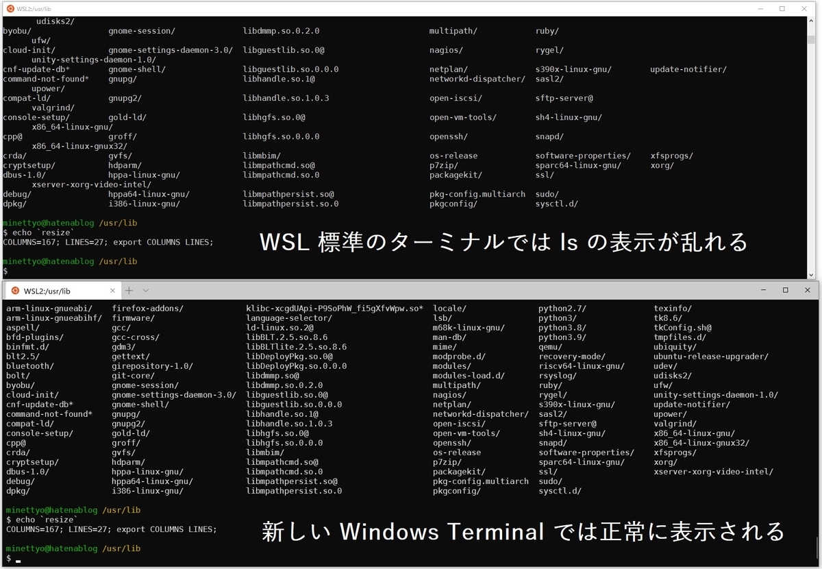Minimize the WSL console window
822x569 pixels.
[x=760, y=8]
